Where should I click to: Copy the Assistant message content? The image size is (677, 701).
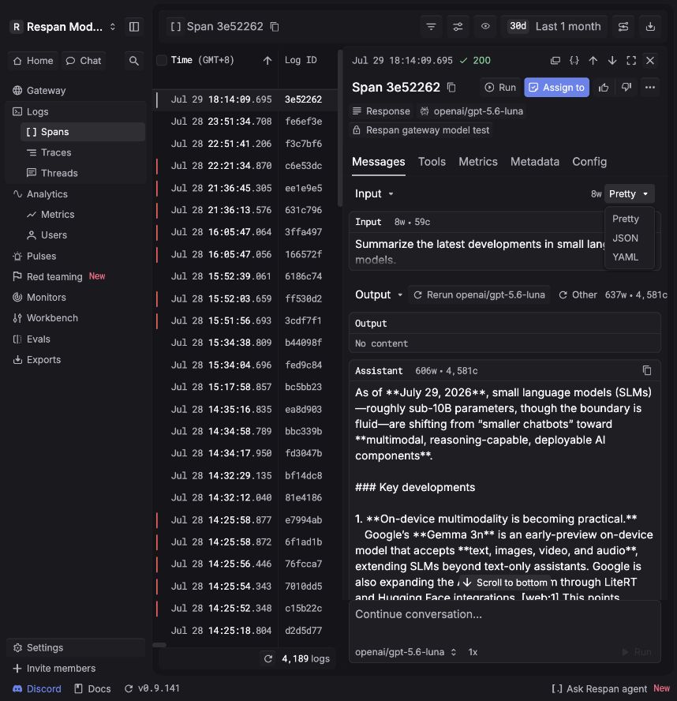click(646, 370)
